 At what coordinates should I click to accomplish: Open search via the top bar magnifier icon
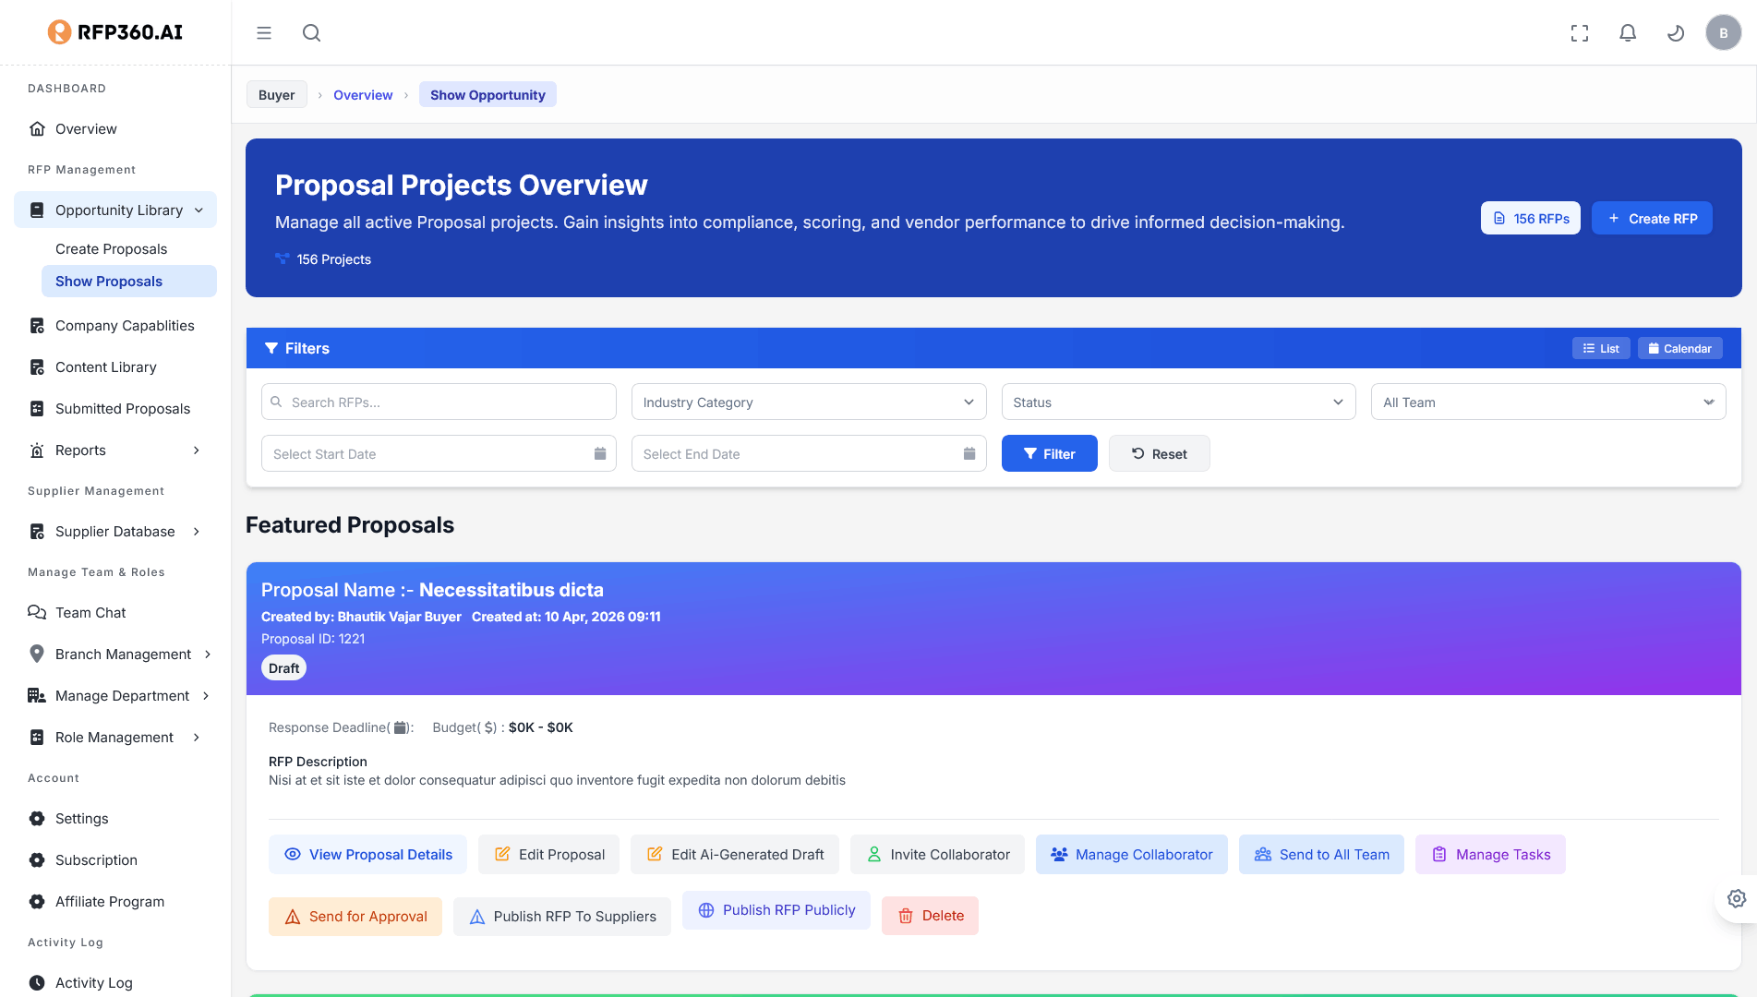312,33
